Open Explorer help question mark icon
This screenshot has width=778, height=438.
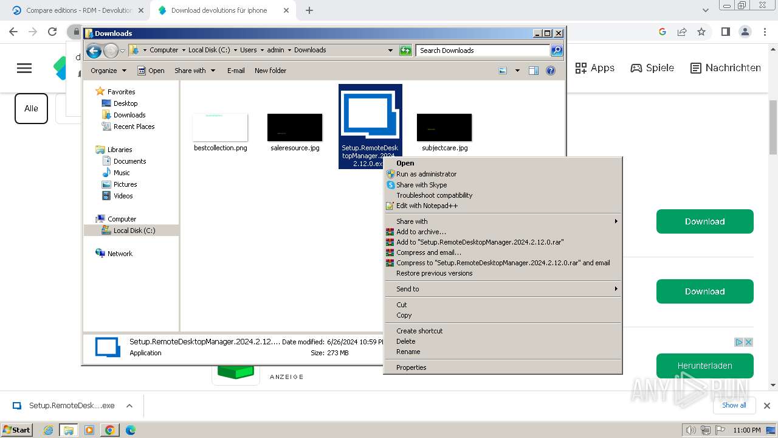(551, 71)
